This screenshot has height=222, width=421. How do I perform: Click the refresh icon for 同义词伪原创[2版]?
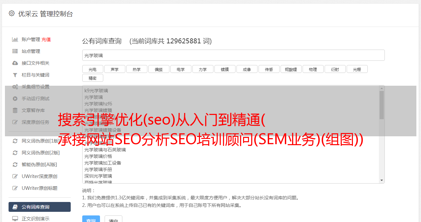tap(15, 153)
